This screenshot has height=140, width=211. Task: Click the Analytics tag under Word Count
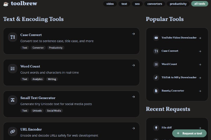[x=37, y=79]
